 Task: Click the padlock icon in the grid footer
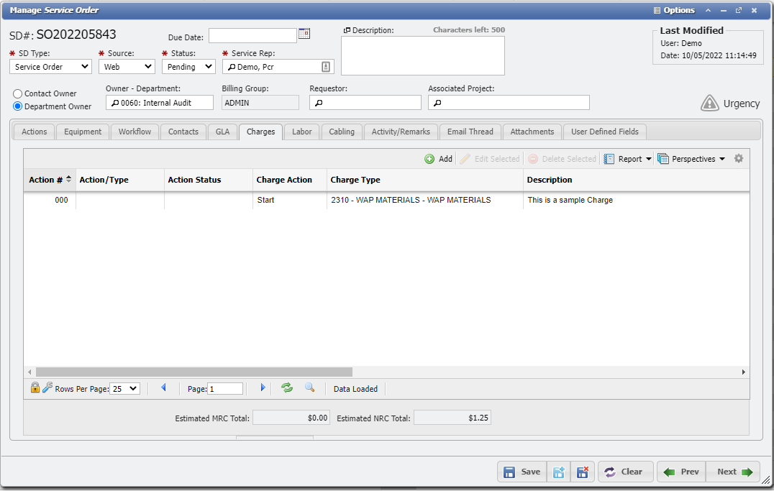(x=35, y=387)
